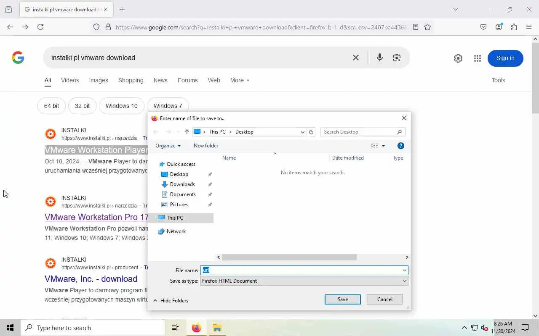Toggle reader view icon in address bar
This screenshot has width=539, height=336.
(x=416, y=27)
